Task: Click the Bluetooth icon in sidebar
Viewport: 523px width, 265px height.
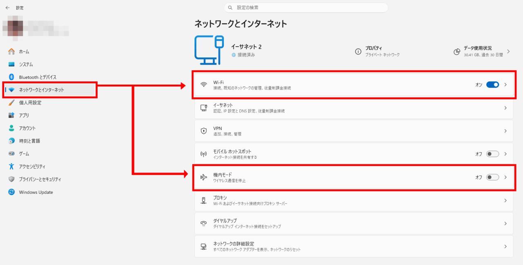Action: coord(11,77)
